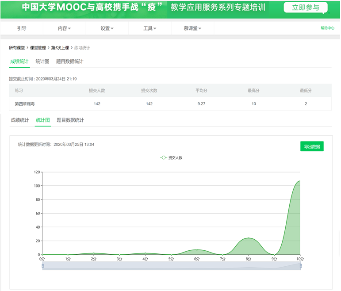Viewport: 341px width, 291px height.
Task: Go to the 引导 navigation item
Action: pos(22,28)
